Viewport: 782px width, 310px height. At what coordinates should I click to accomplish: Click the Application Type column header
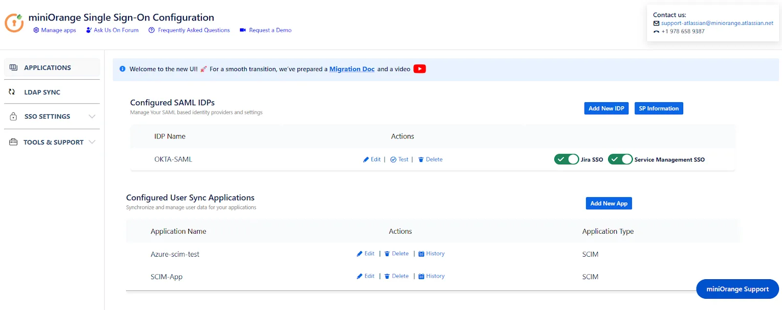[x=608, y=231]
